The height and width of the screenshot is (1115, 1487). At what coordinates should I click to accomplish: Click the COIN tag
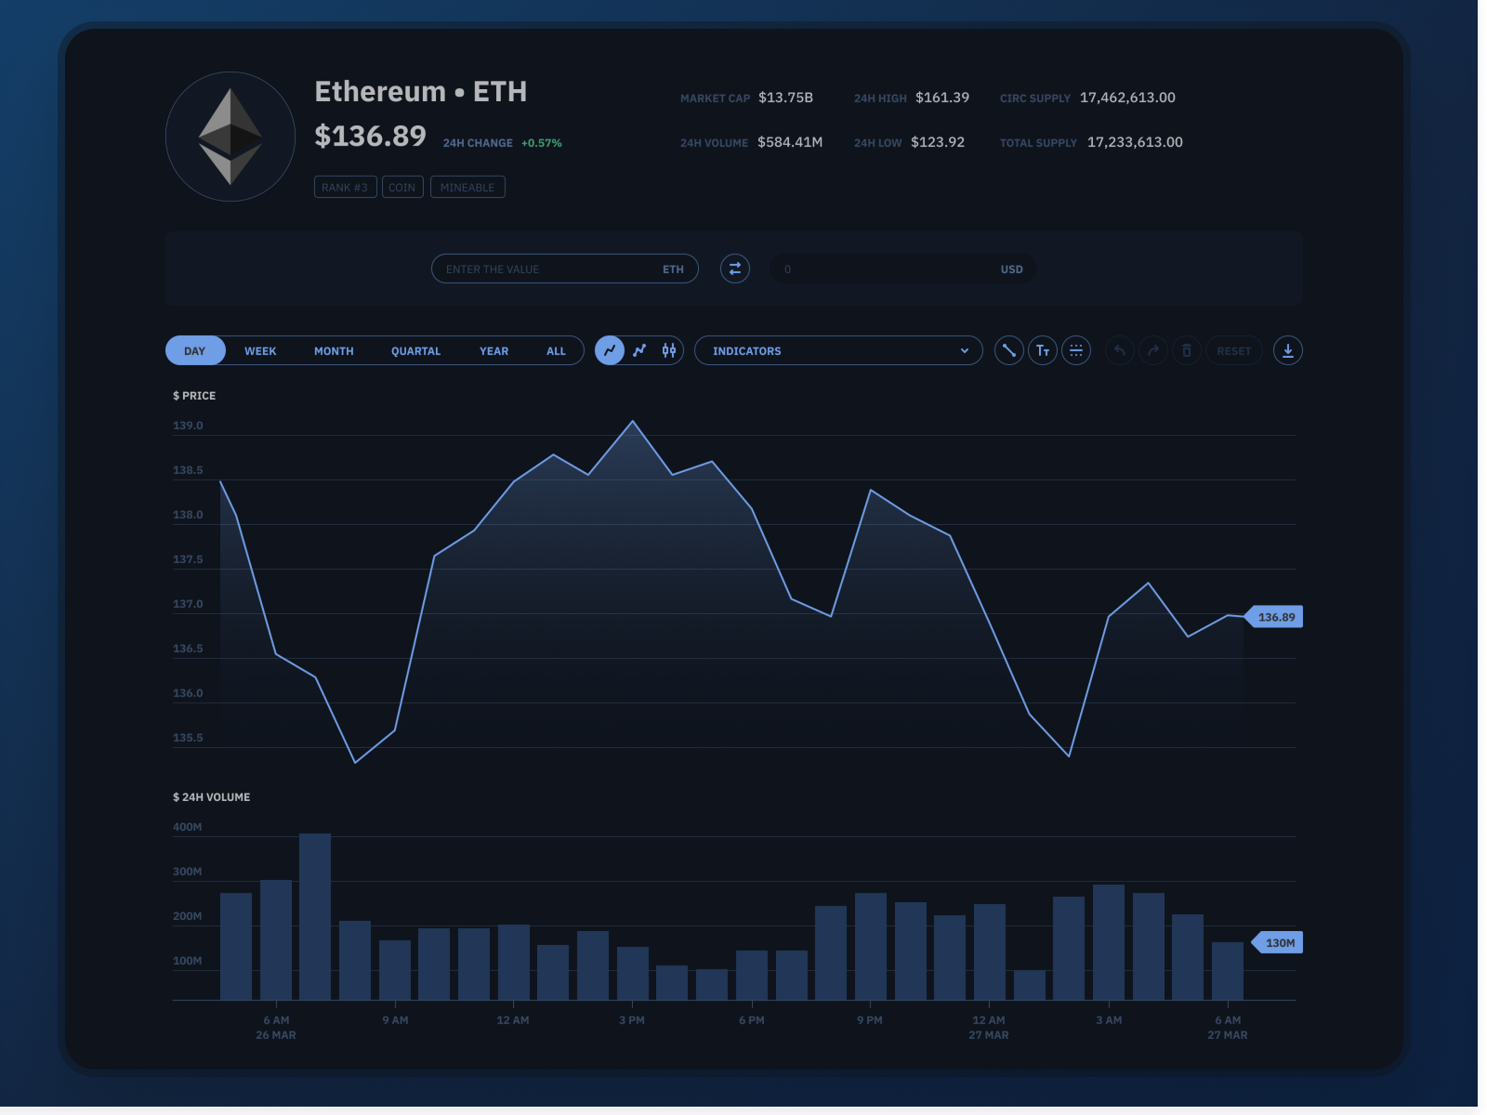click(x=402, y=187)
